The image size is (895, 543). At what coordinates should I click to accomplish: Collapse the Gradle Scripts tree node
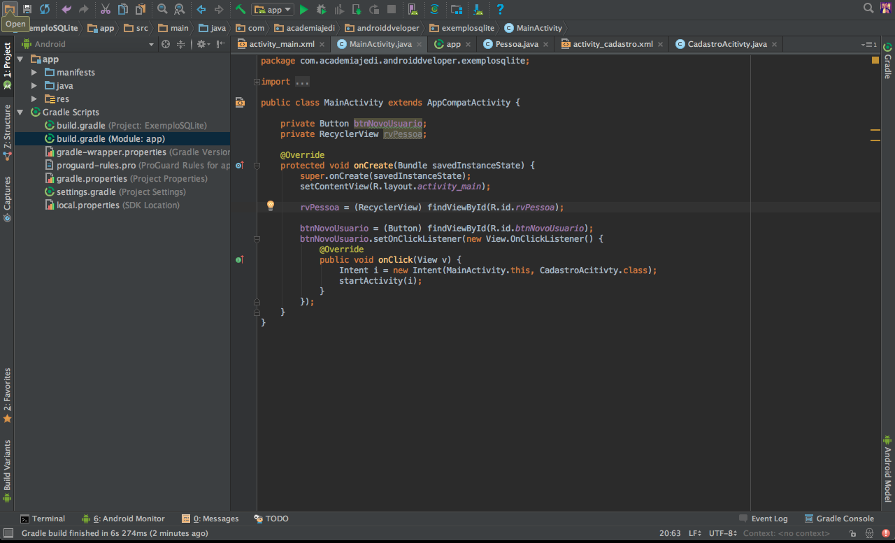pos(20,112)
